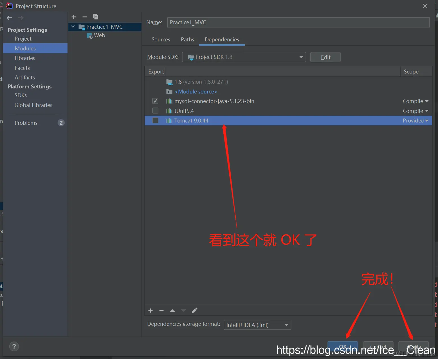Check export for Tomcat 9.0.44

(155, 120)
